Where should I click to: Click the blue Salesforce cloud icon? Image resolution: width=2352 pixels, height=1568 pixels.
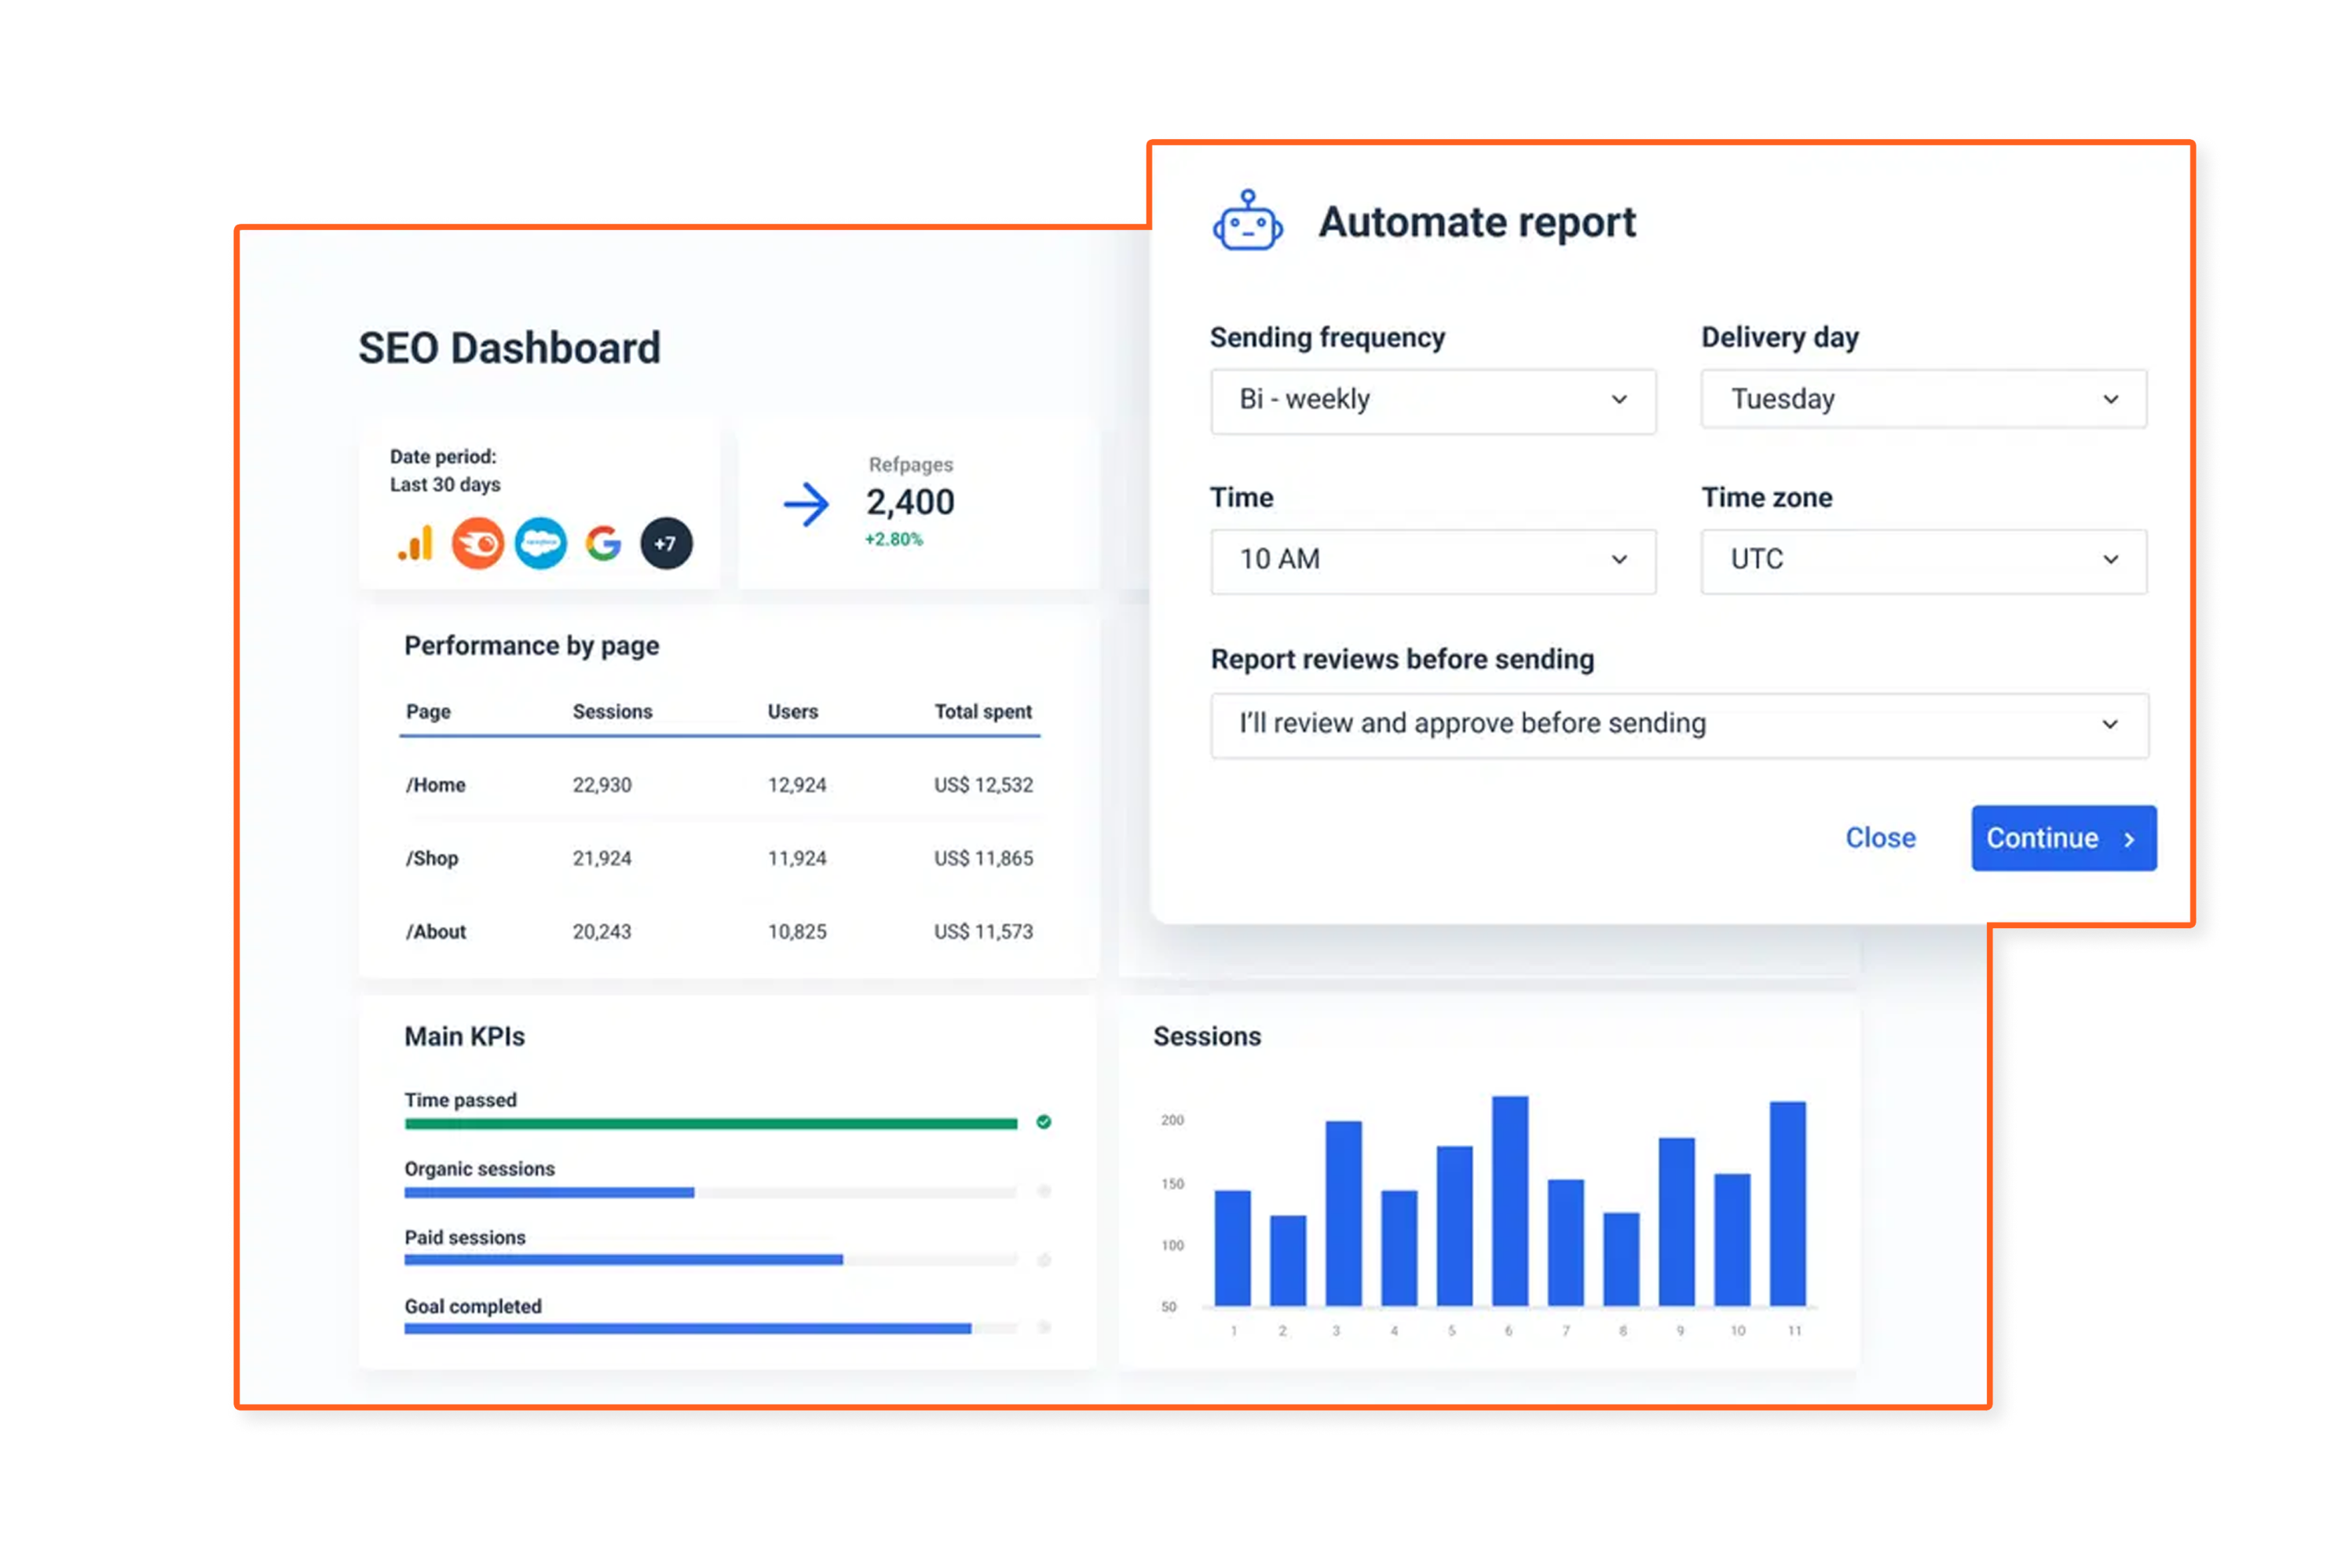[540, 544]
